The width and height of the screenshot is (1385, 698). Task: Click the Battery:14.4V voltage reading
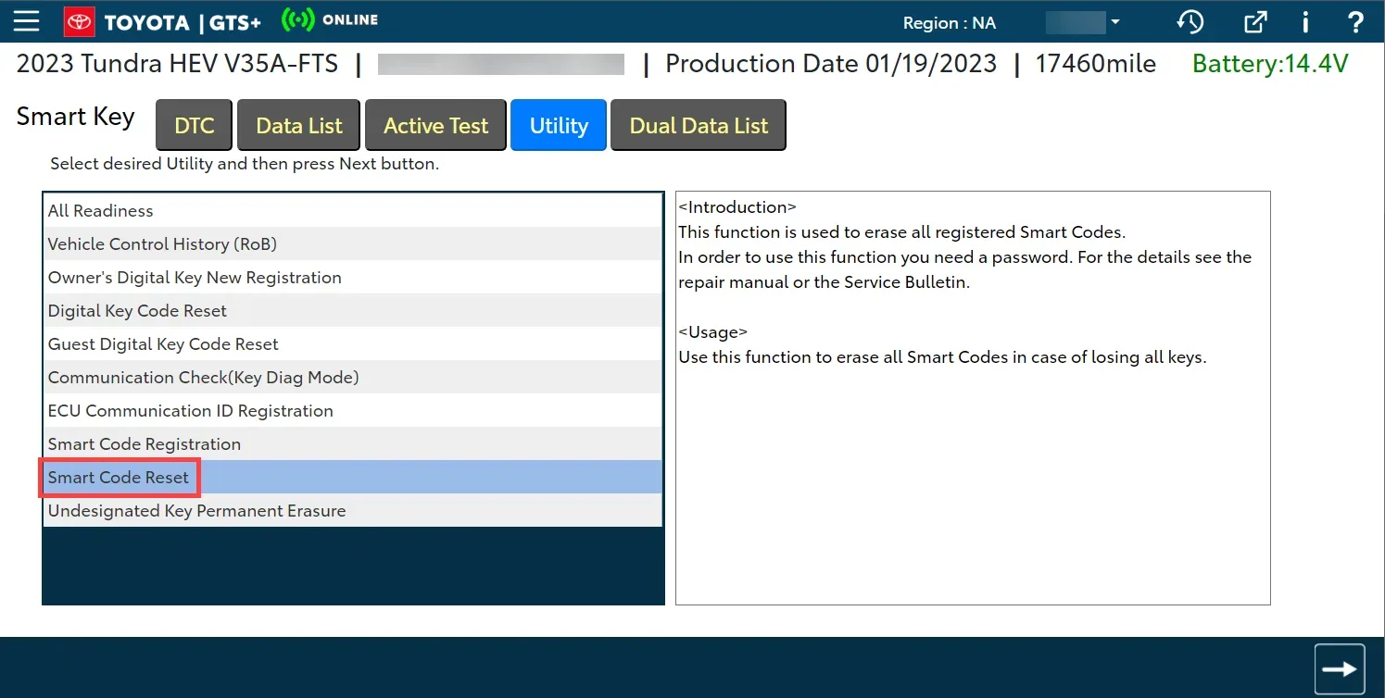(1270, 63)
